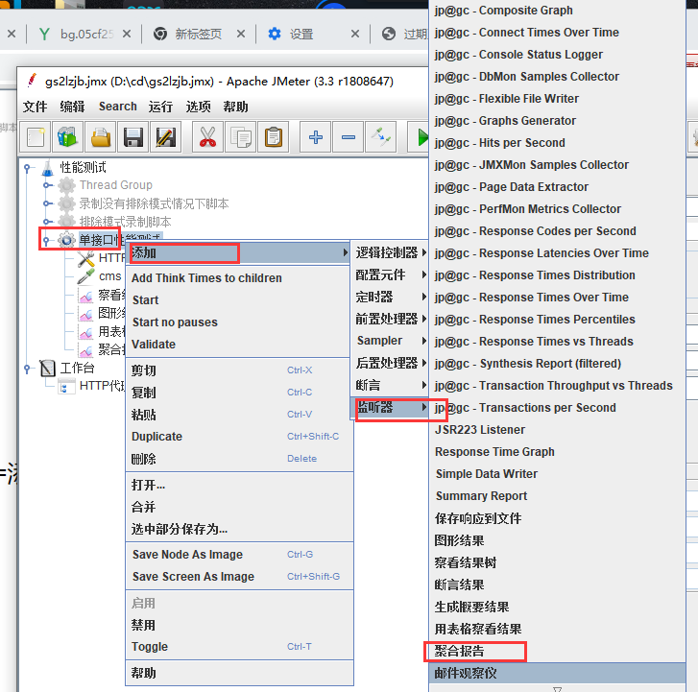Select jp@gc - Transactions per Second
698x692 pixels.
click(557, 408)
